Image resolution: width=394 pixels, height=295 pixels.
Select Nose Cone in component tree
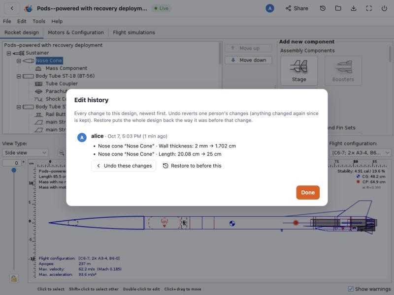[x=49, y=60]
